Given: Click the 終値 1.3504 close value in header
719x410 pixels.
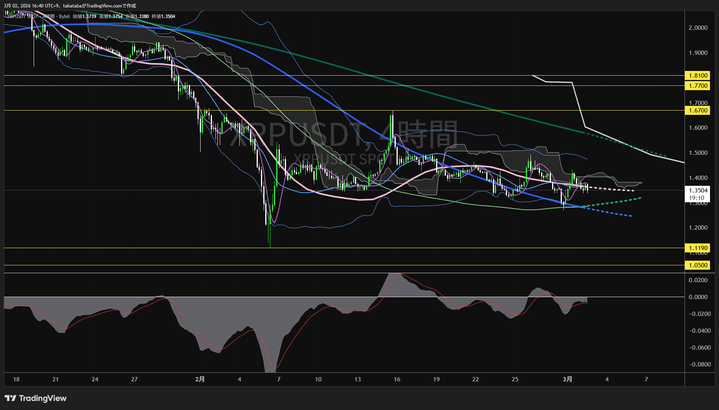Looking at the screenshot, I should (163, 16).
